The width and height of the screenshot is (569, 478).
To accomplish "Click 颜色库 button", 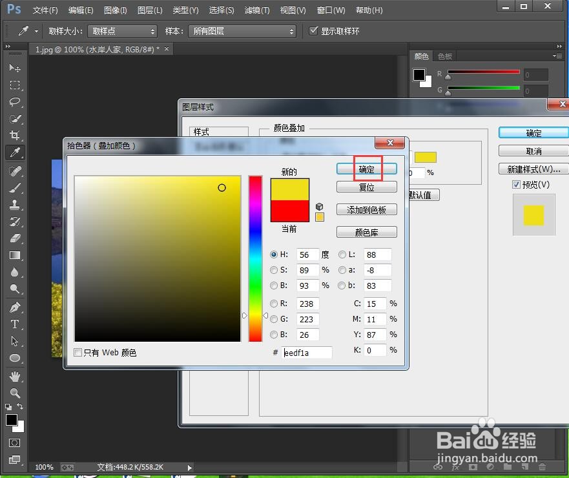I will [x=366, y=233].
